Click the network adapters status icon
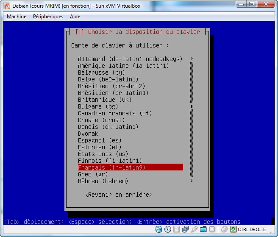278x237 pixels. (x=186, y=229)
